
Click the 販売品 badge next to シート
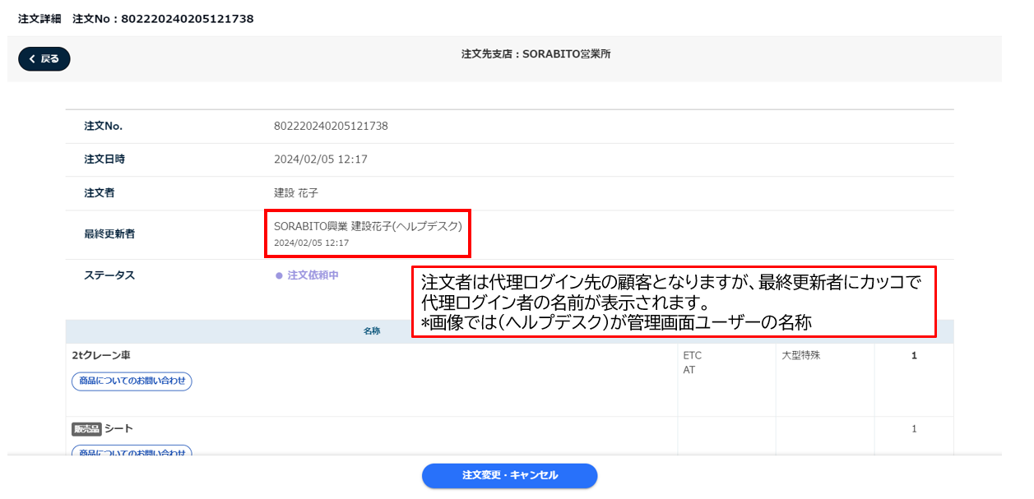(86, 429)
